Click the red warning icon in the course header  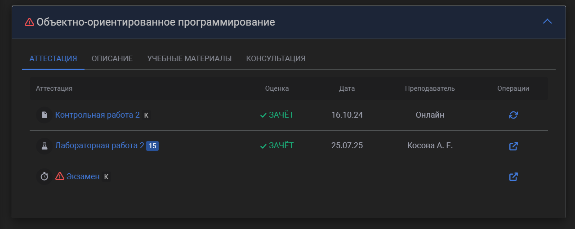click(x=29, y=22)
